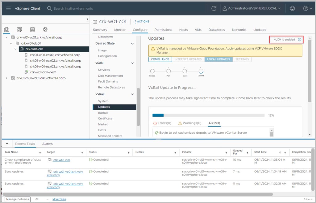This screenshot has width=316, height=203.
Task: Open Administrator@VSPHERE.LOCAL user dropdown
Action: [x=252, y=8]
